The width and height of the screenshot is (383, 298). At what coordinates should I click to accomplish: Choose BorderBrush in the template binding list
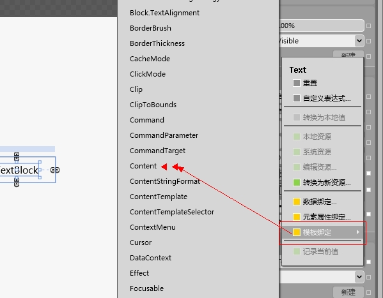coord(150,28)
